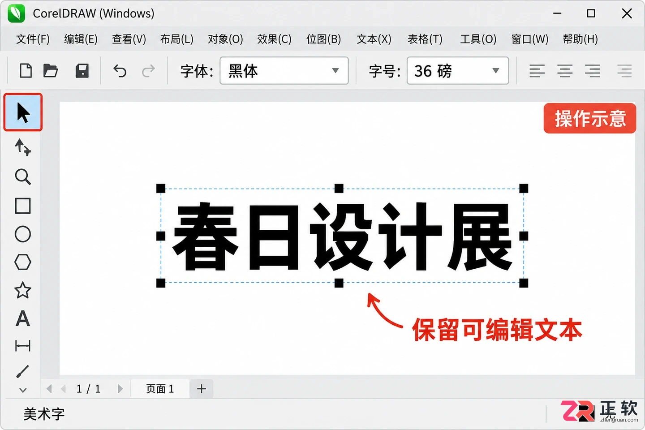Align text right
Image resolution: width=645 pixels, height=430 pixels.
coord(593,71)
